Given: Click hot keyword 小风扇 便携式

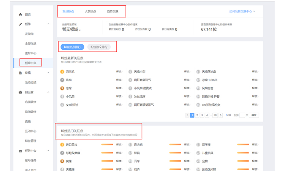Looking at the screenshot, I should tap(142, 88).
